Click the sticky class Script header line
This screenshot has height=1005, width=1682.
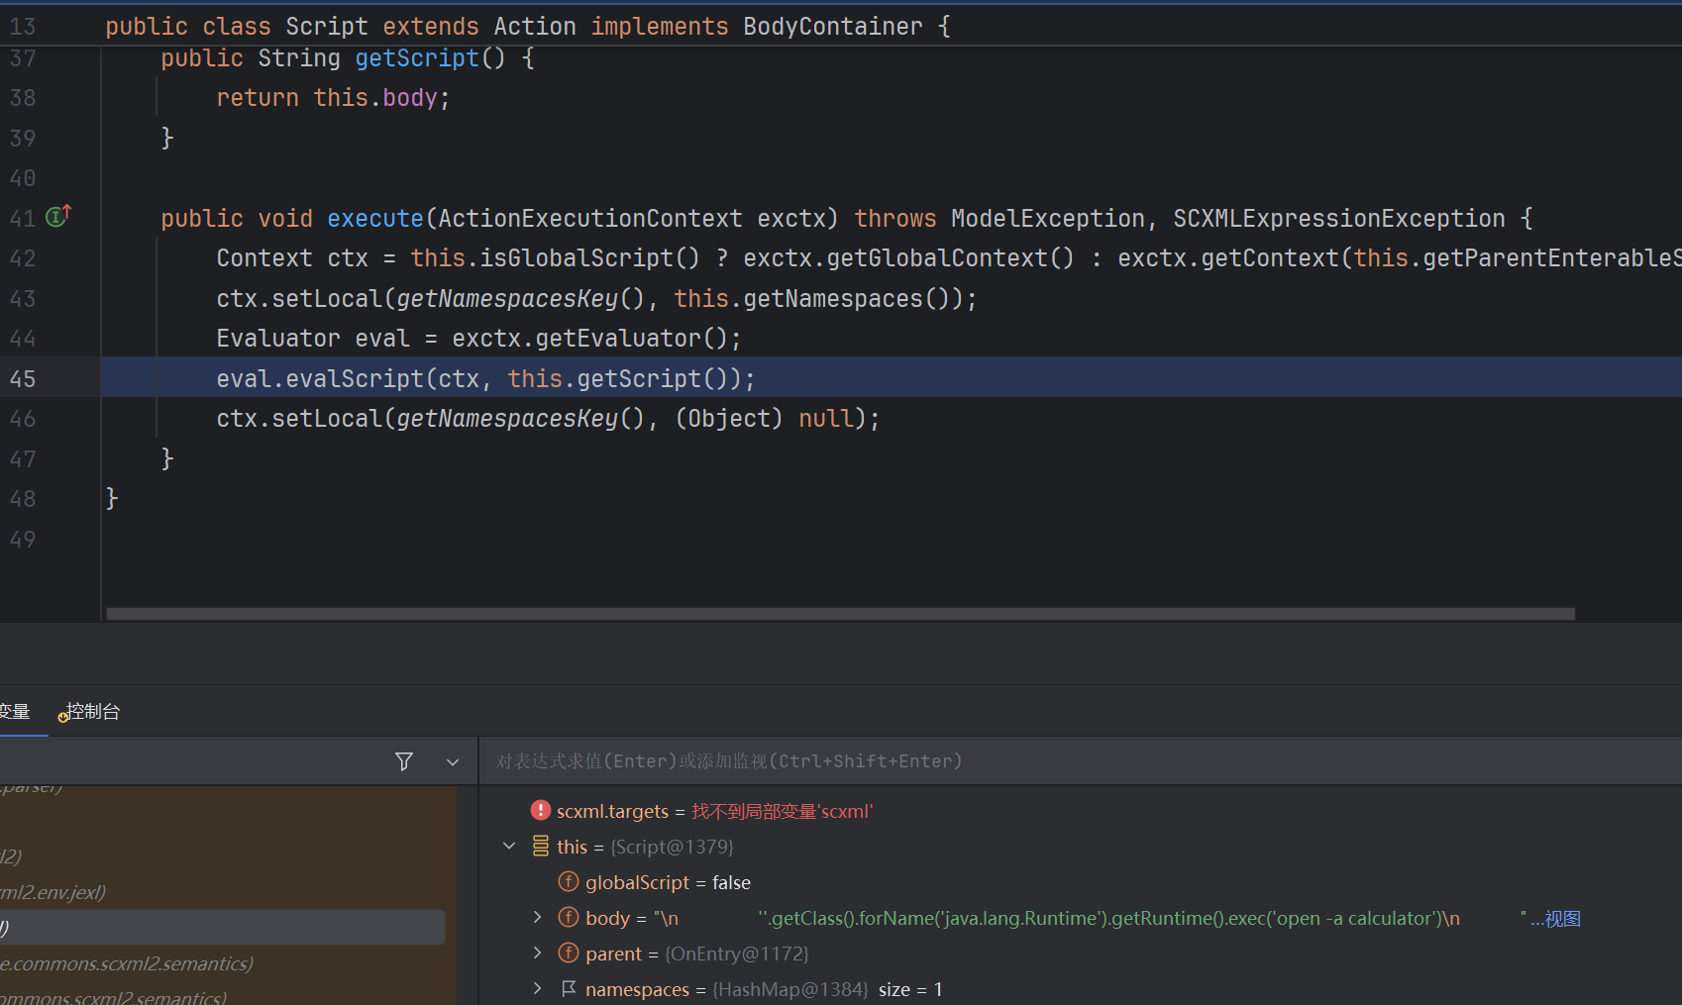click(527, 27)
